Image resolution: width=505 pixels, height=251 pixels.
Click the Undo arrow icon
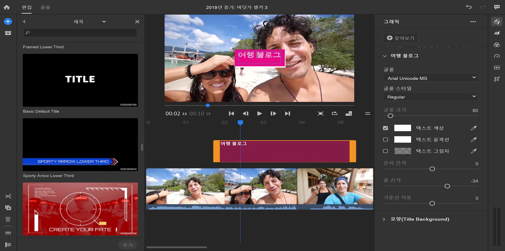click(469, 7)
